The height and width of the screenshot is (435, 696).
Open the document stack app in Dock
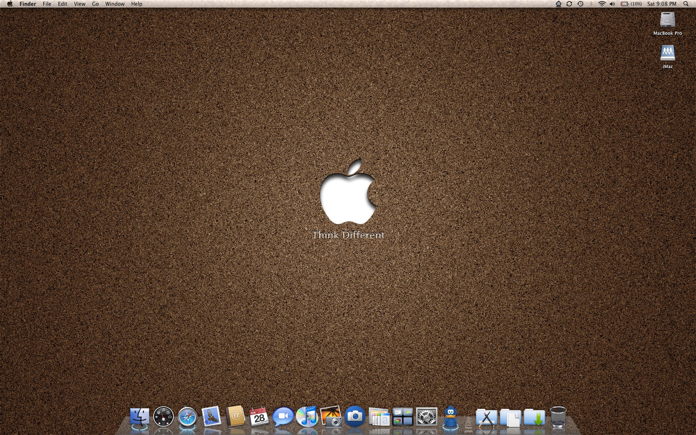(379, 417)
